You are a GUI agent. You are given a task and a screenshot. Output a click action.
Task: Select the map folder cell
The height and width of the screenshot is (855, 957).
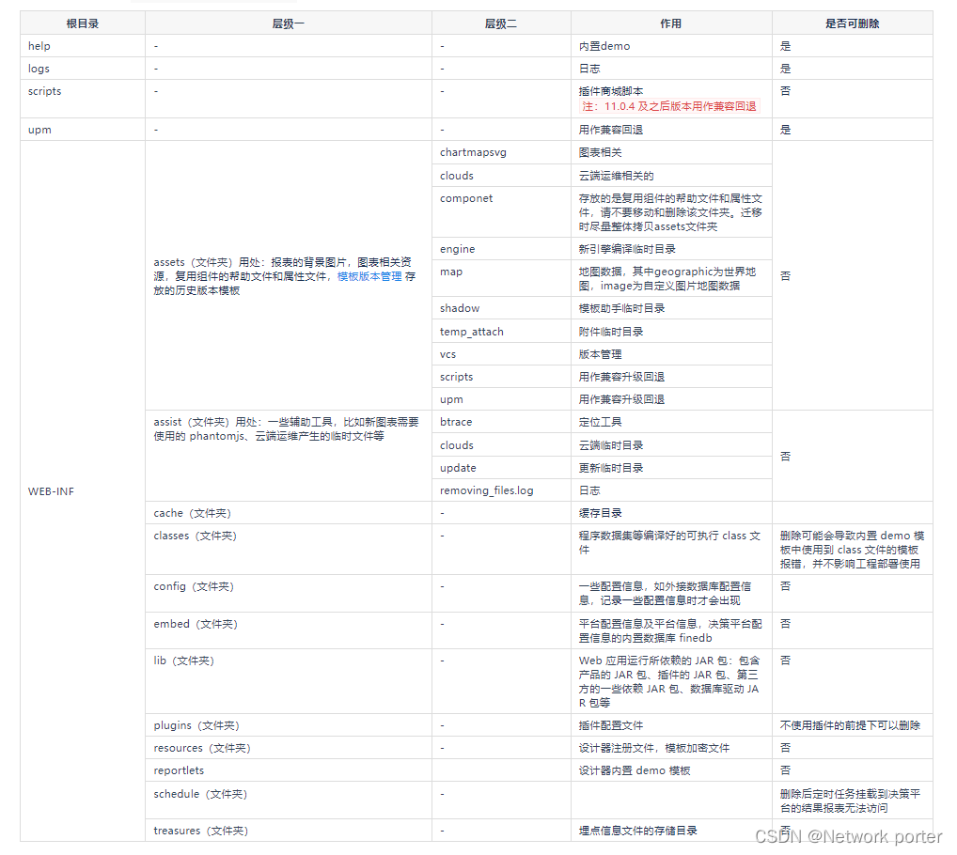coord(450,272)
